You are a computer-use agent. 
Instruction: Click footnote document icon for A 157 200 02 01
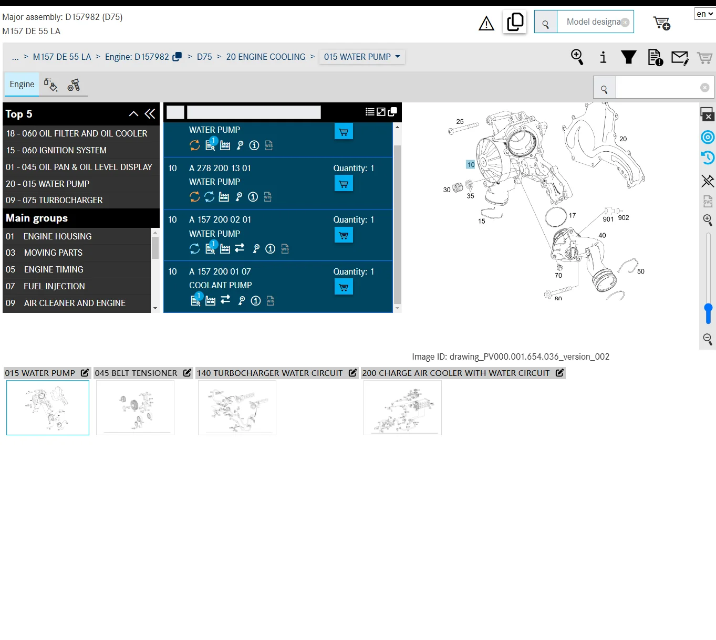(210, 248)
